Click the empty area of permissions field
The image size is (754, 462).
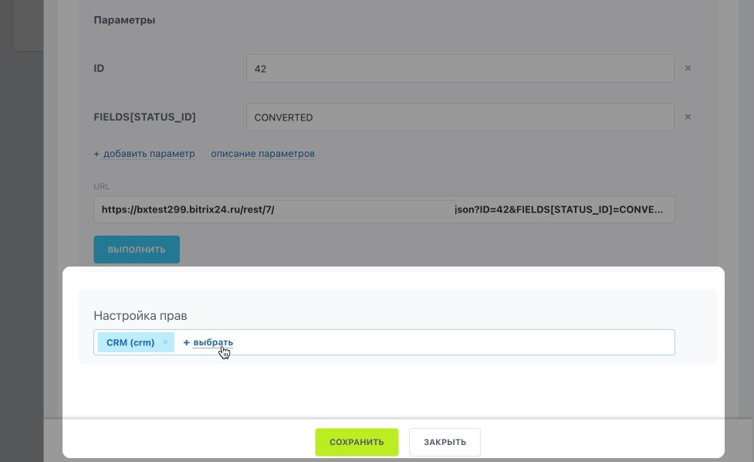[x=455, y=342]
